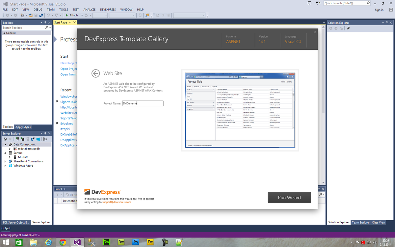
Task: Open the Evbul.net recent project link
Action: [x=66, y=123]
